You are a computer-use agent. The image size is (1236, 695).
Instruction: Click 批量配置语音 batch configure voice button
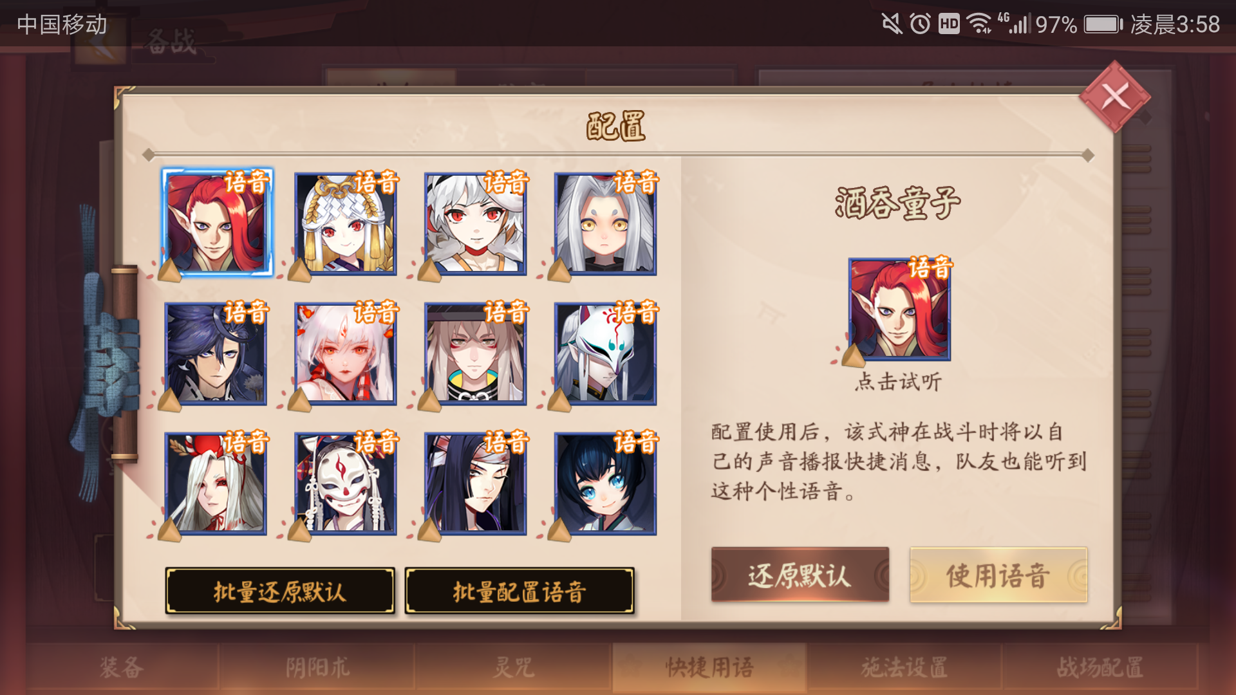pos(520,591)
